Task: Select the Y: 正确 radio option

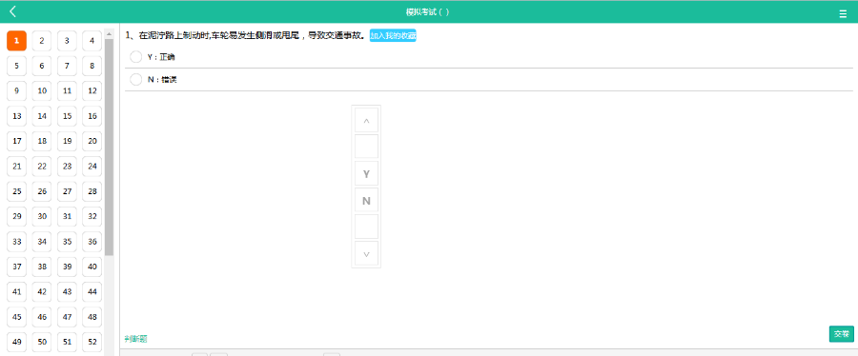Action: click(135, 57)
